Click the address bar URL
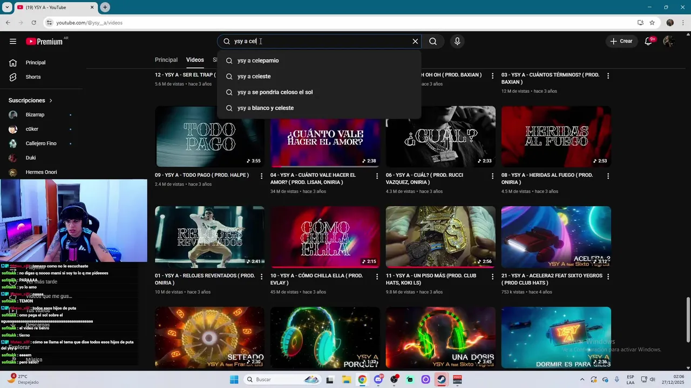This screenshot has height=388, width=691. tap(90, 23)
